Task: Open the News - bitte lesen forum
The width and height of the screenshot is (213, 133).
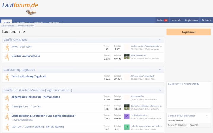Action: (22, 47)
